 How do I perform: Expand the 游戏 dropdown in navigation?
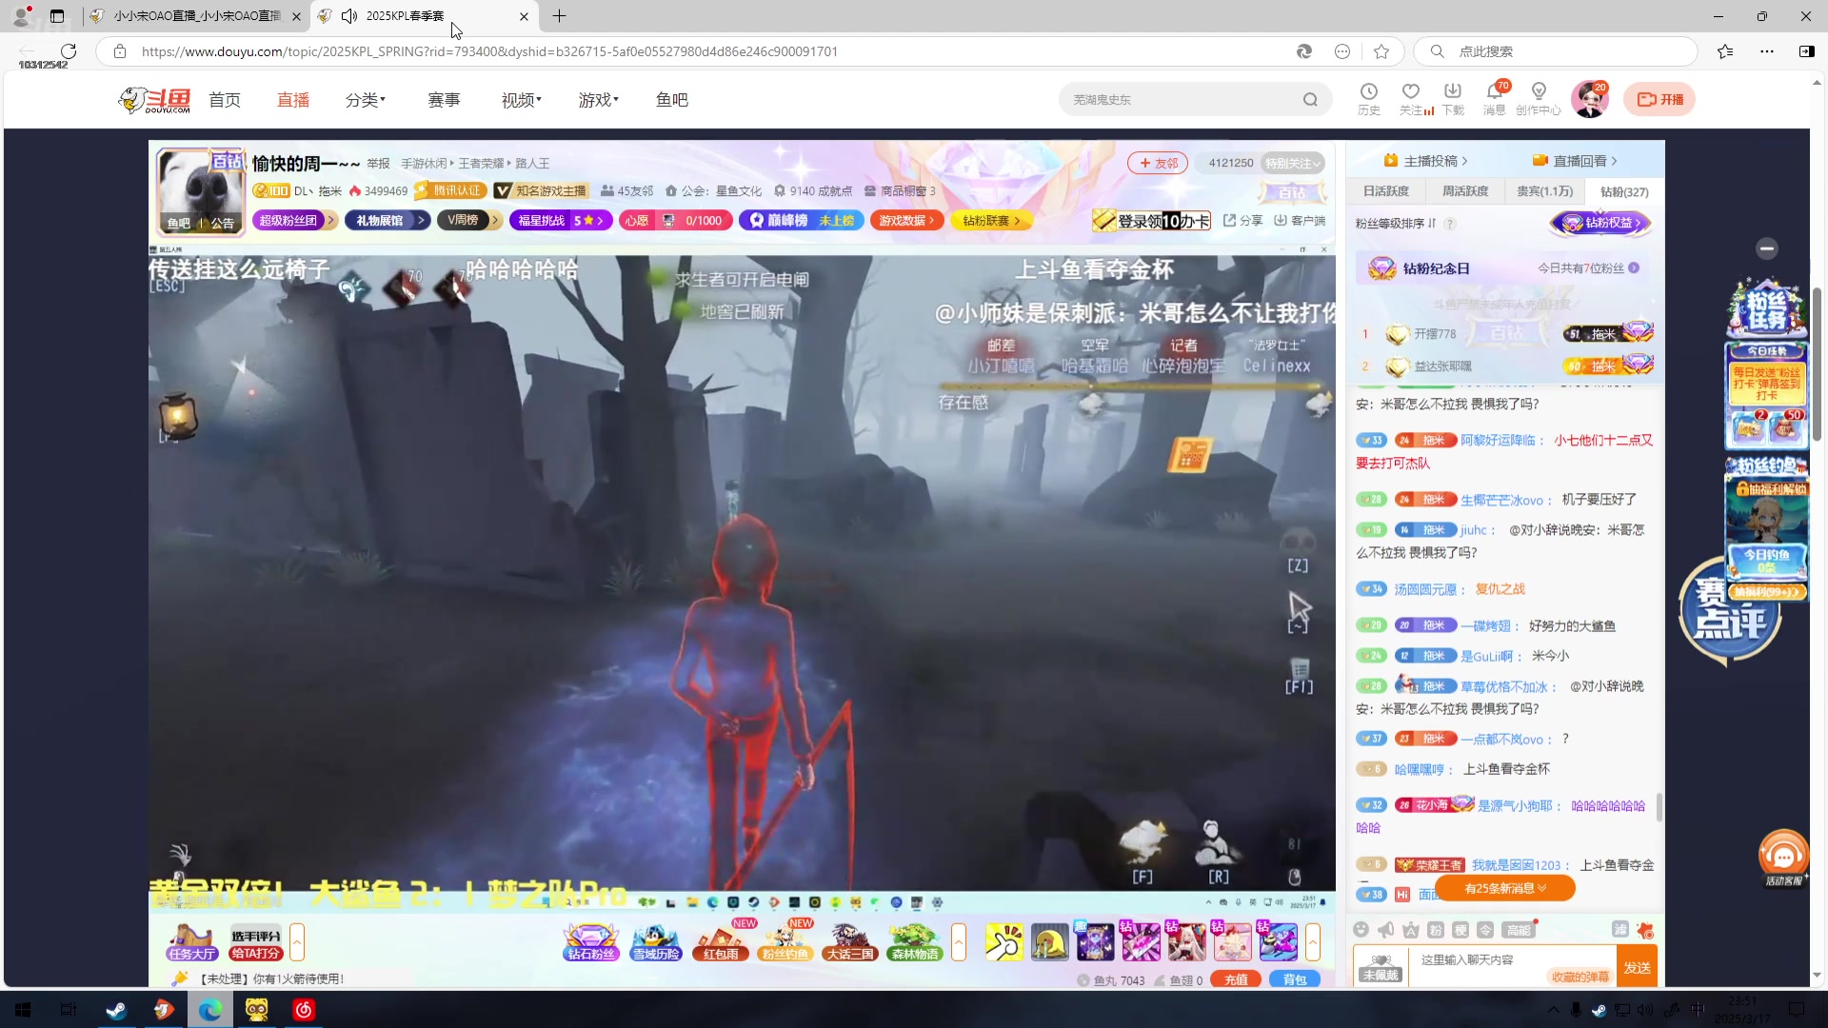point(598,100)
